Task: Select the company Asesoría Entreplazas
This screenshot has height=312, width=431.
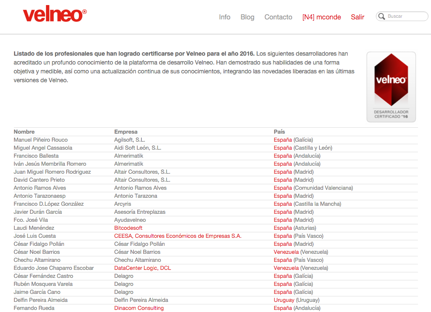Action: 140,212
